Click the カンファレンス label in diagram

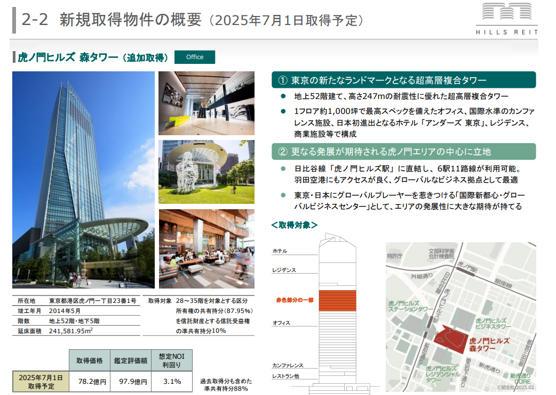point(288,366)
